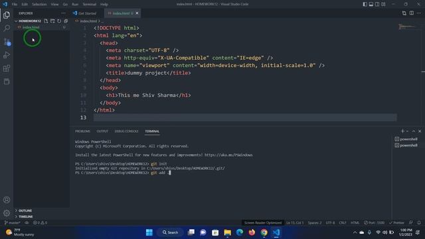
Task: Open errors and warnings status item
Action: click(40, 223)
